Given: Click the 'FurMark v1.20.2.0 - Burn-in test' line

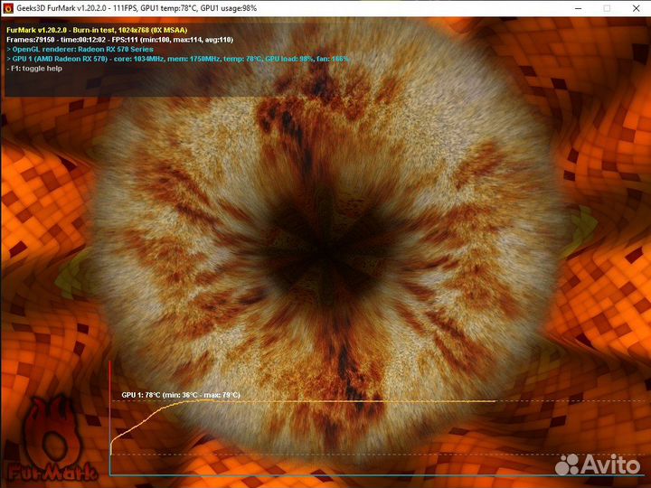Looking at the screenshot, I should pos(97,30).
